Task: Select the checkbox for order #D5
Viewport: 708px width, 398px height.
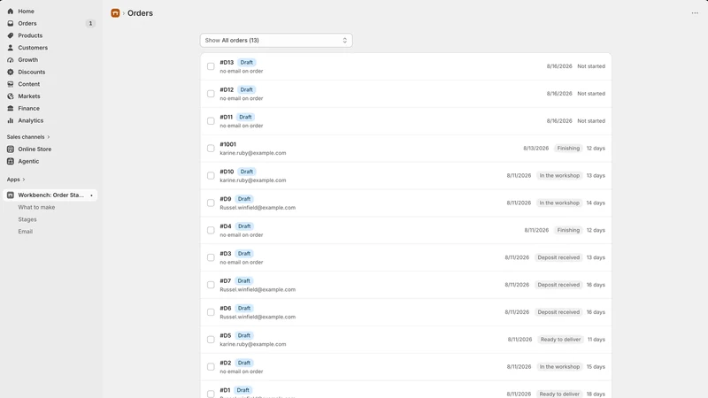Action: (x=211, y=340)
